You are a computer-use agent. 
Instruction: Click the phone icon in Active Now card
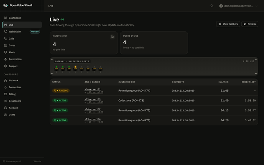point(112,37)
